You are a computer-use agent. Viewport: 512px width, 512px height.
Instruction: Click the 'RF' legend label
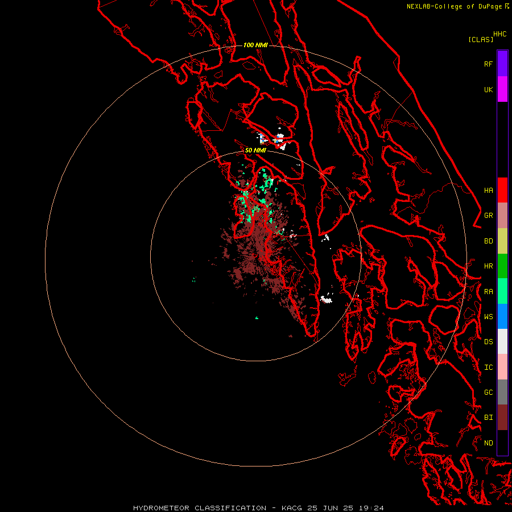pyautogui.click(x=488, y=64)
